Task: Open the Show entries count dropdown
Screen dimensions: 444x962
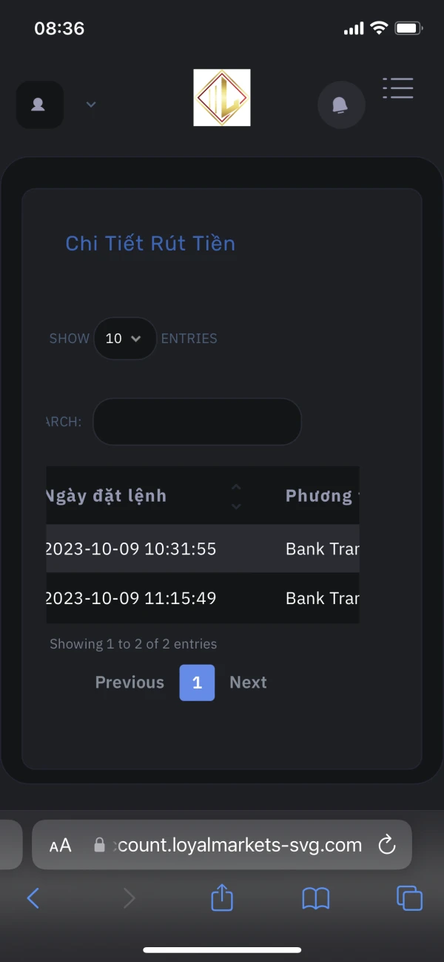Action: (124, 339)
